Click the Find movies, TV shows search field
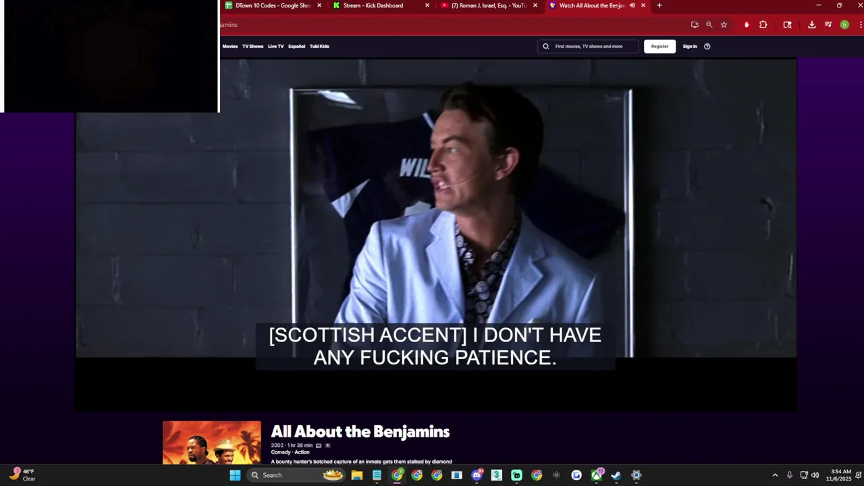This screenshot has width=864, height=486. (589, 46)
